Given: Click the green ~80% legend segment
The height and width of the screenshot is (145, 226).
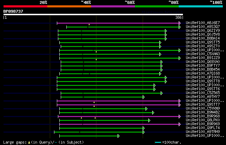Looking at the screenshot, I should (x=157, y=6).
